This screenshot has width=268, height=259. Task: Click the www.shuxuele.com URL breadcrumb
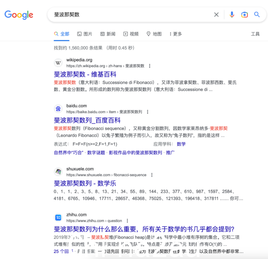tap(106, 175)
